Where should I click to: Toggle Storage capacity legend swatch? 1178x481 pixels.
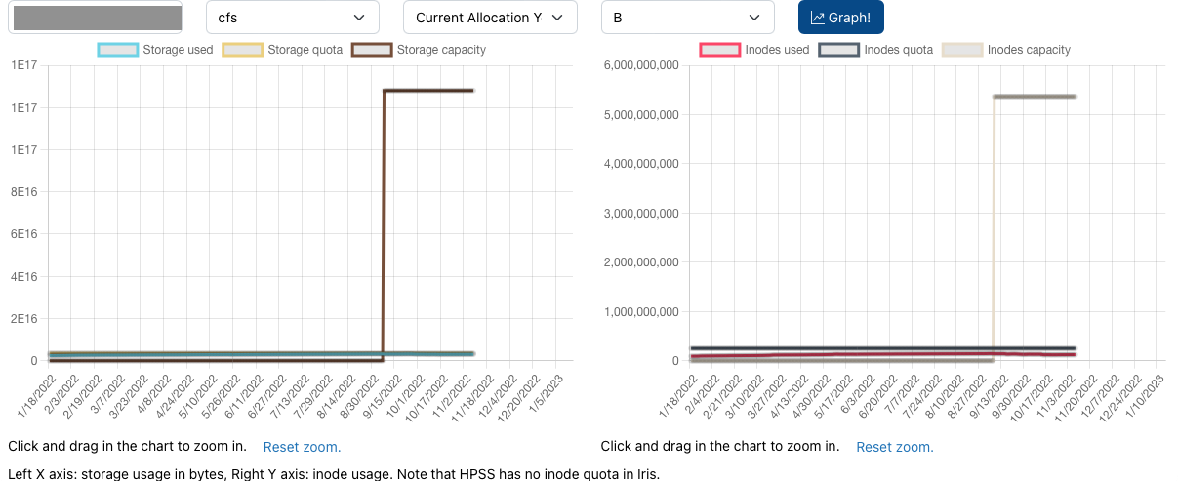(372, 50)
